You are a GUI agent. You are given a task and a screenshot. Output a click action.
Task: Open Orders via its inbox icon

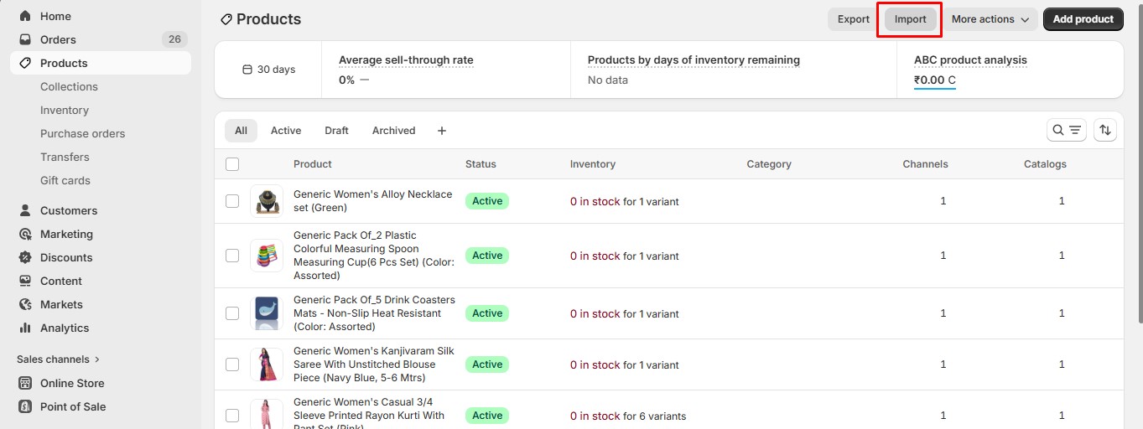tap(25, 39)
